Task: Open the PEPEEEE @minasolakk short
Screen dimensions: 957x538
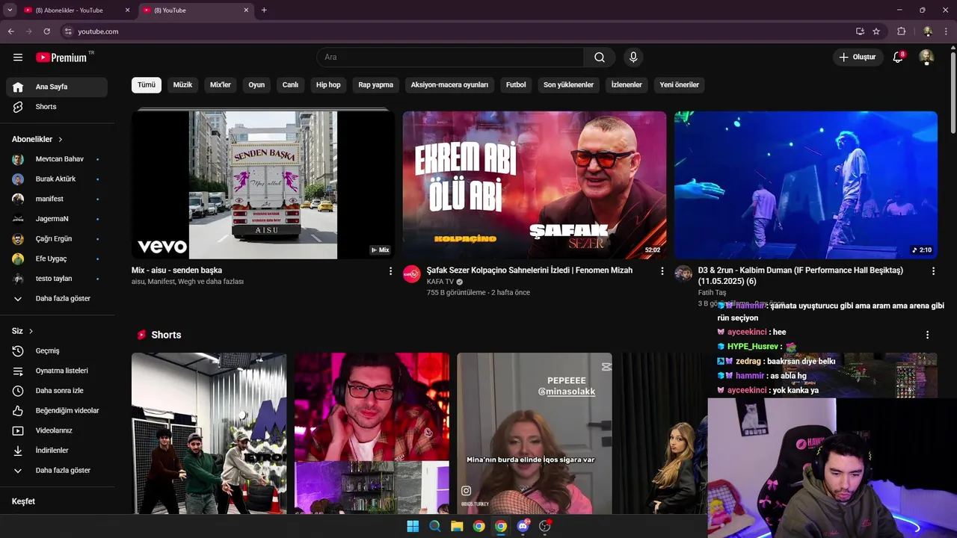Action: (x=535, y=433)
